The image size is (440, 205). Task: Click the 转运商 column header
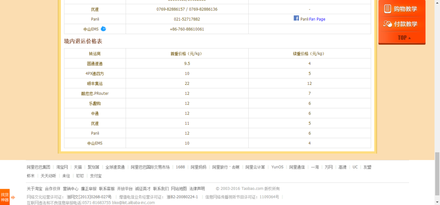95,54
